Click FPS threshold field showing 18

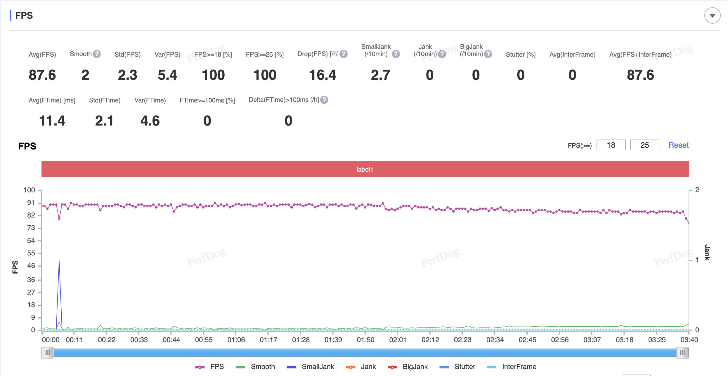[x=611, y=145]
